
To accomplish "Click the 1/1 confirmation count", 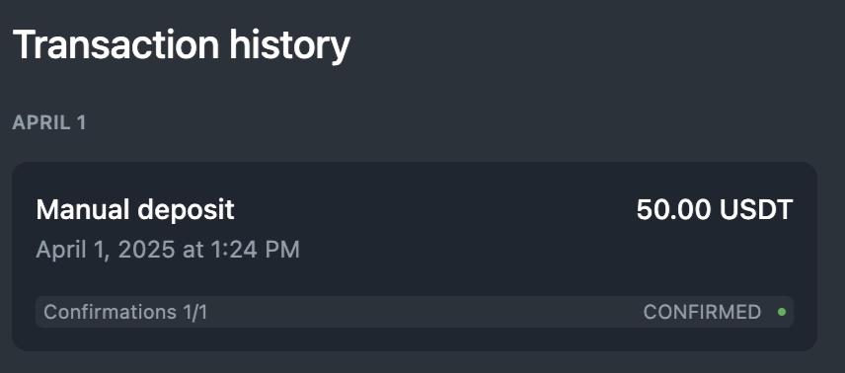I will [x=194, y=312].
